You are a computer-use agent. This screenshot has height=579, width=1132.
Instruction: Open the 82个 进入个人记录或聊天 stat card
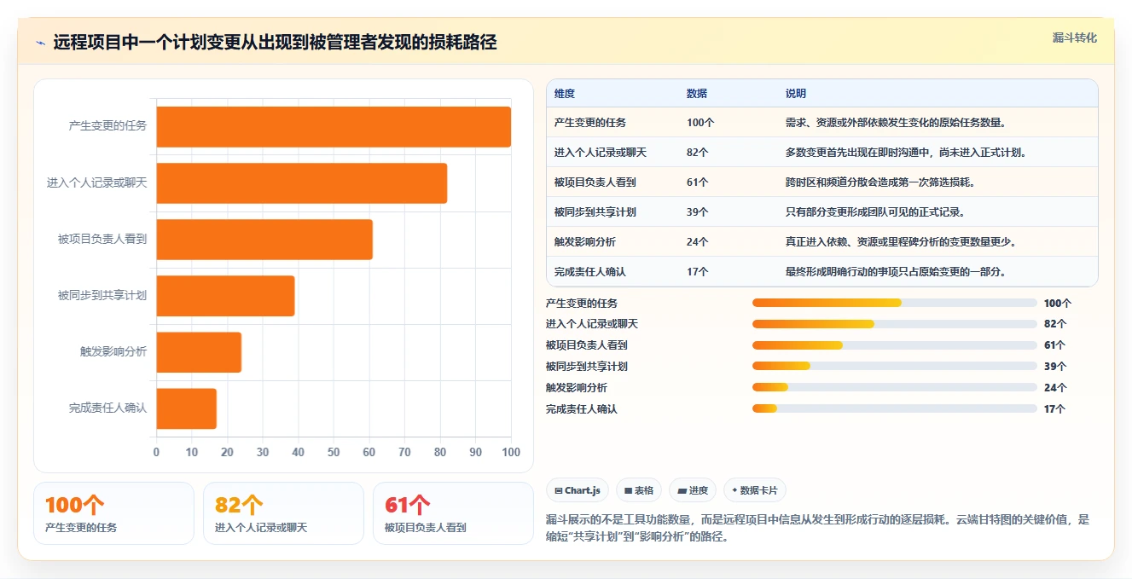pos(284,513)
